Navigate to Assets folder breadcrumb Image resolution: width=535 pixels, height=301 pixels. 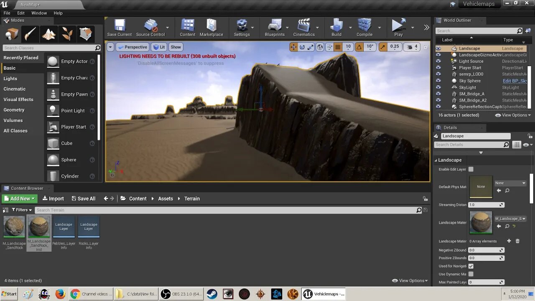pyautogui.click(x=166, y=199)
